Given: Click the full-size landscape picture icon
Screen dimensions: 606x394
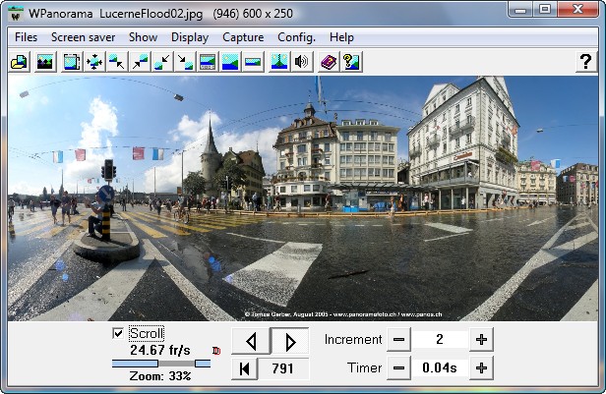Looking at the screenshot, I should click(230, 62).
